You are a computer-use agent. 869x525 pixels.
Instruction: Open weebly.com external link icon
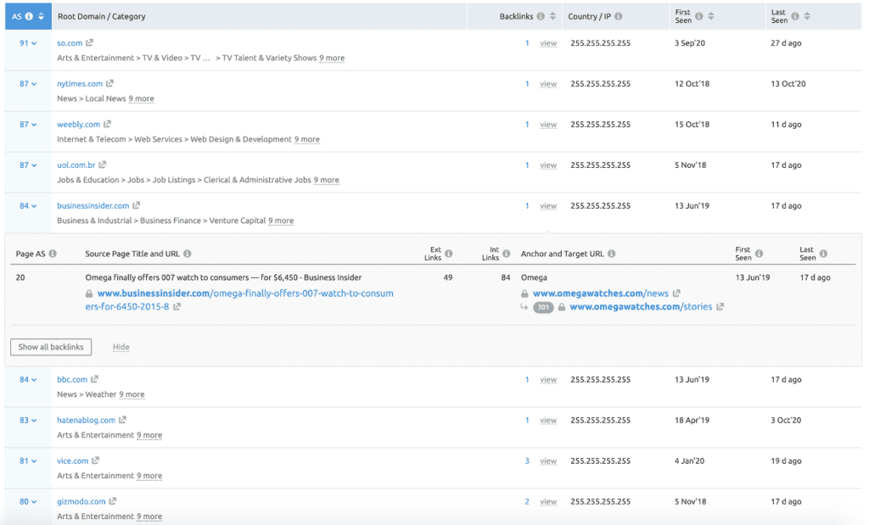click(x=107, y=124)
